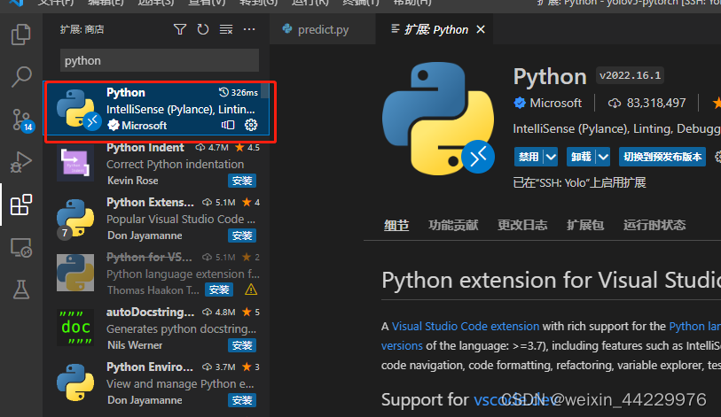Select the Python Indent extension entry
Image resolution: width=721 pixels, height=417 pixels.
click(x=156, y=164)
